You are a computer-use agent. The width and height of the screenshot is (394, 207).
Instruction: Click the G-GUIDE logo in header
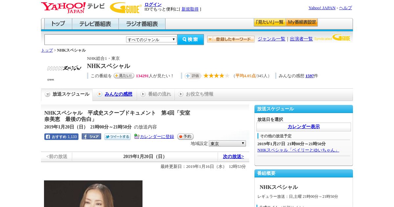pos(126,8)
